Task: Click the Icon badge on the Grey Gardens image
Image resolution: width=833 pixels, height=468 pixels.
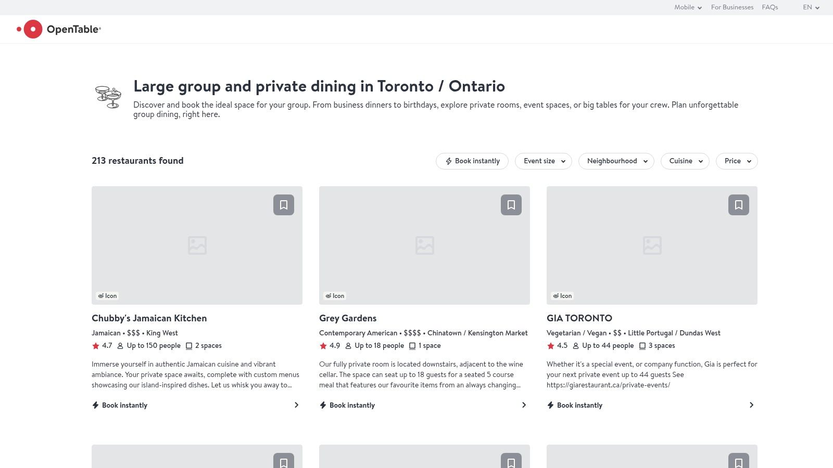Action: coord(335,296)
